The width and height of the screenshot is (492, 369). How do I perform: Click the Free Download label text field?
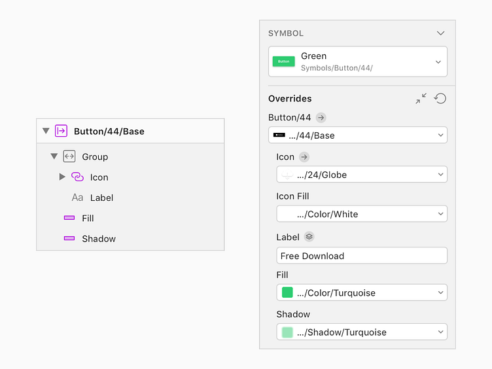point(362,256)
